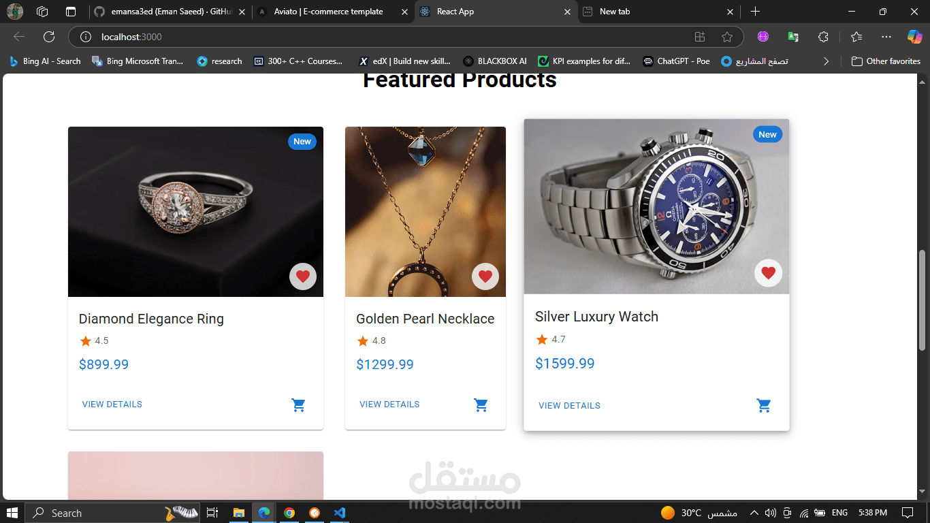The width and height of the screenshot is (930, 523).
Task: Add this page to favorites star
Action: click(x=727, y=37)
